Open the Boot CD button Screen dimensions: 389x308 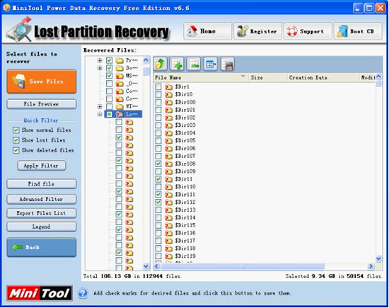358,31
